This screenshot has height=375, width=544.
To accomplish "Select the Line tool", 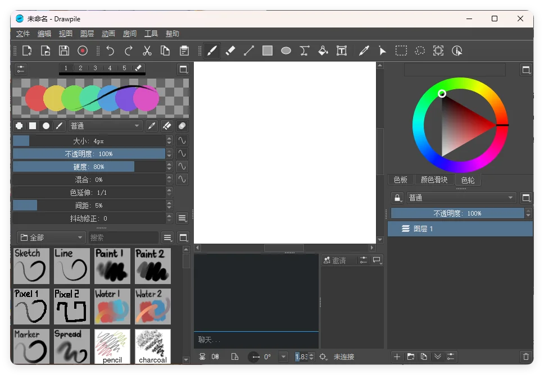I will click(249, 51).
